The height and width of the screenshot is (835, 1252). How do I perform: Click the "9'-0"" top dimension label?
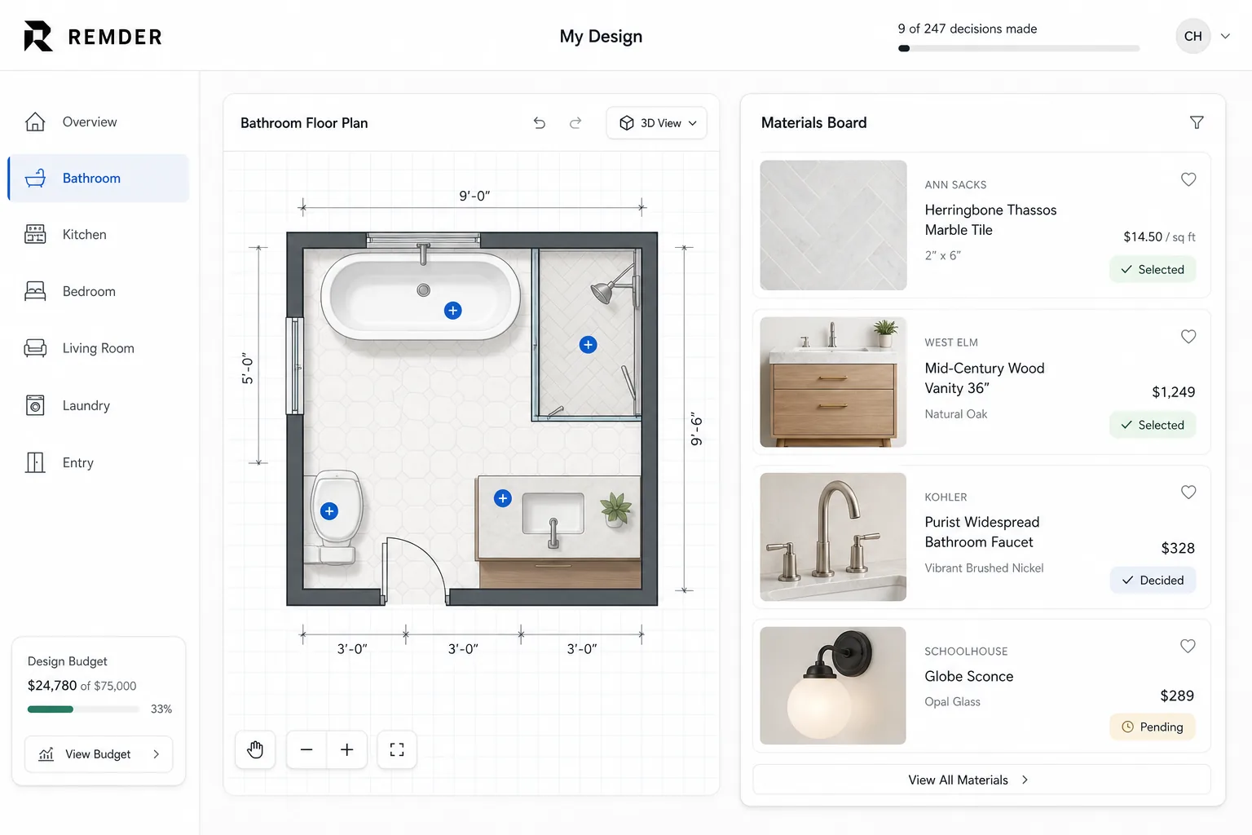[x=474, y=196]
